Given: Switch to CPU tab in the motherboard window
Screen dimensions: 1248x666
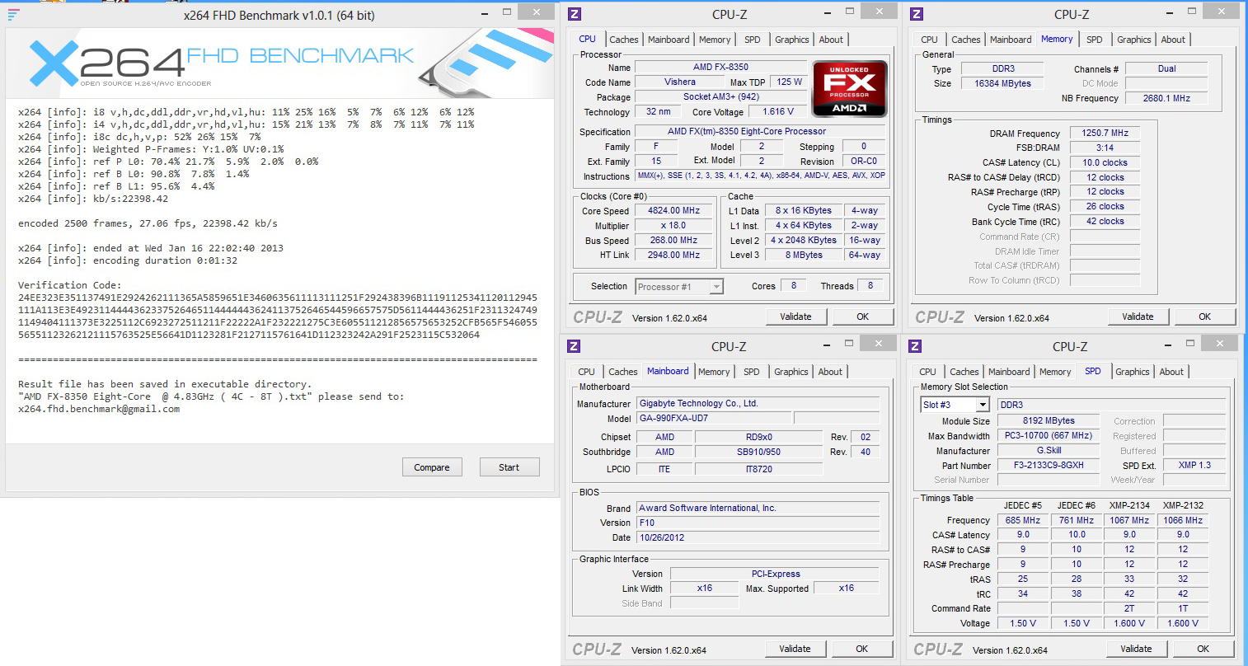Looking at the screenshot, I should pos(586,372).
